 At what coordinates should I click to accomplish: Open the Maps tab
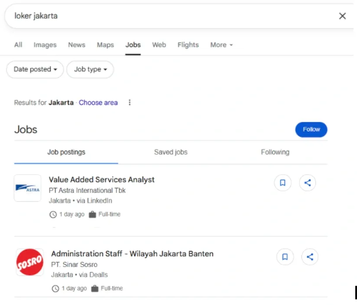click(x=106, y=45)
